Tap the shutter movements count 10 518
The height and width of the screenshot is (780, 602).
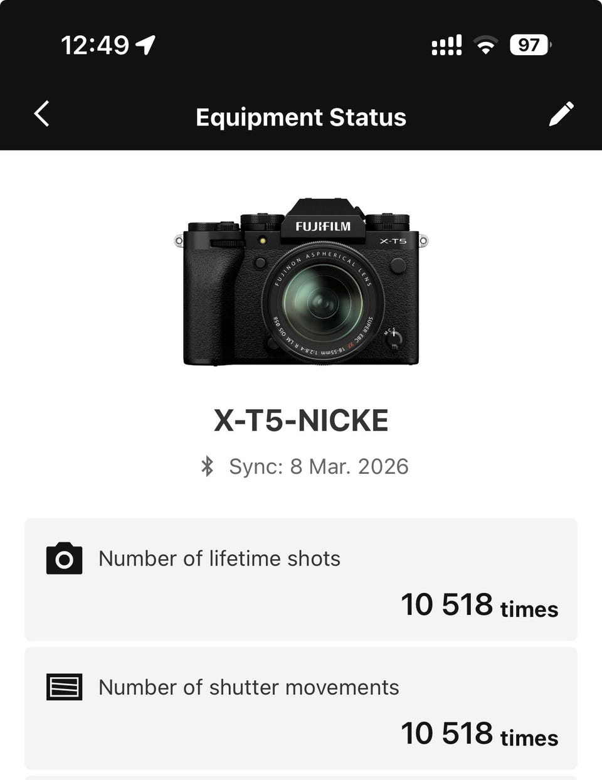tap(446, 734)
